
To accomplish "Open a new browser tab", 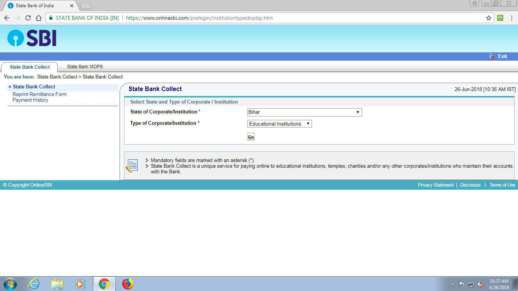I will tap(86, 6).
